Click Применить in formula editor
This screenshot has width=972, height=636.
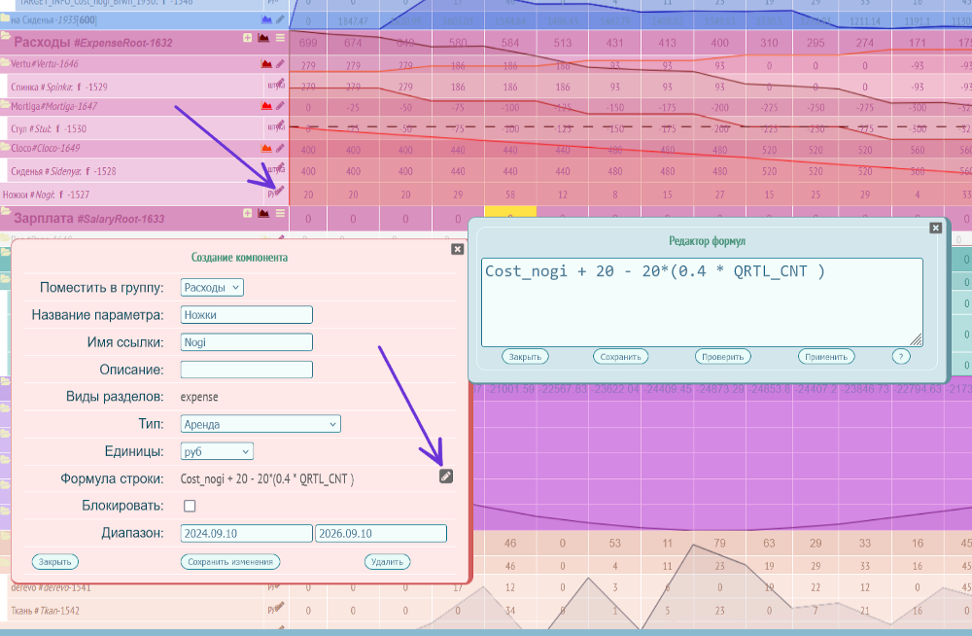point(826,357)
